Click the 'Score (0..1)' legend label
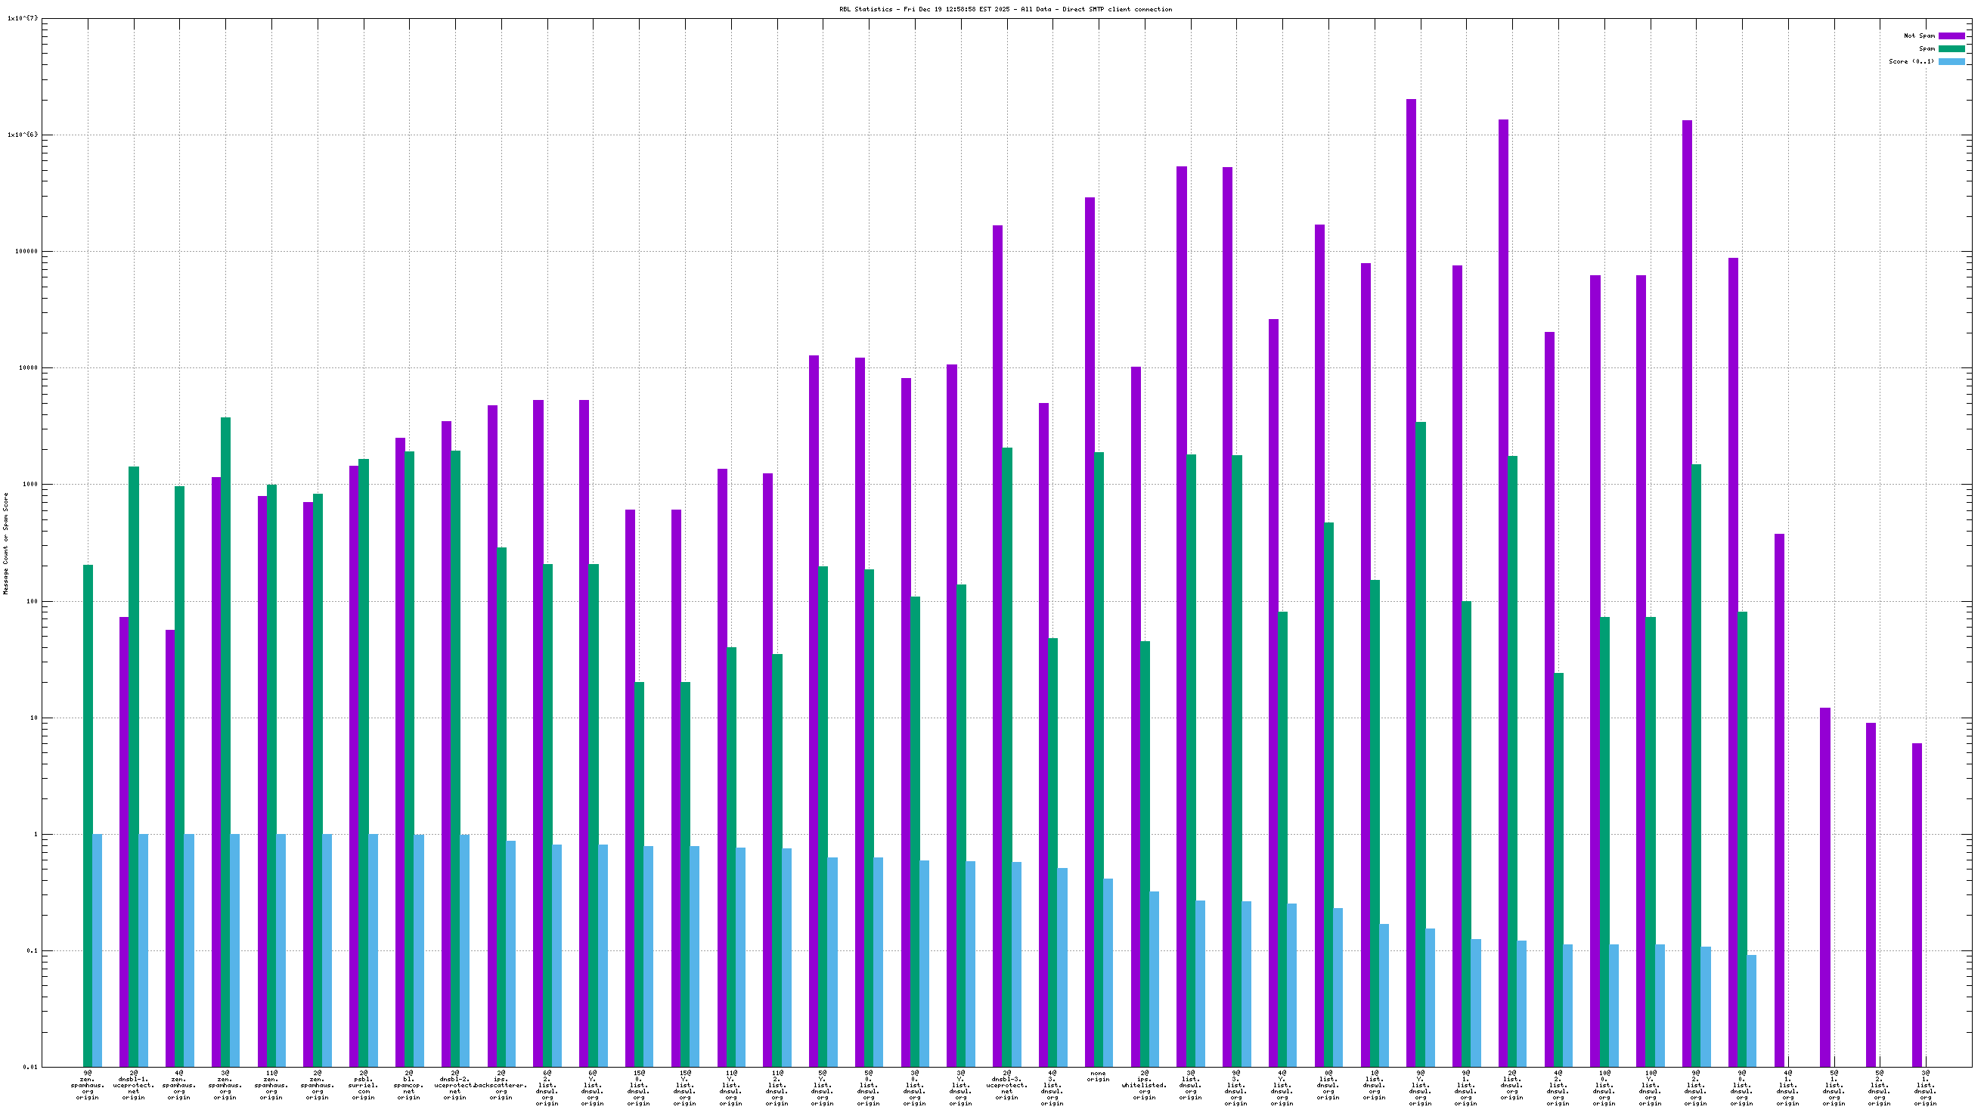The width and height of the screenshot is (1984, 1116). (x=1911, y=61)
